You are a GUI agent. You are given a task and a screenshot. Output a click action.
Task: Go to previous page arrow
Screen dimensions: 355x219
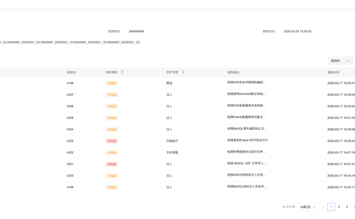[x=323, y=207]
